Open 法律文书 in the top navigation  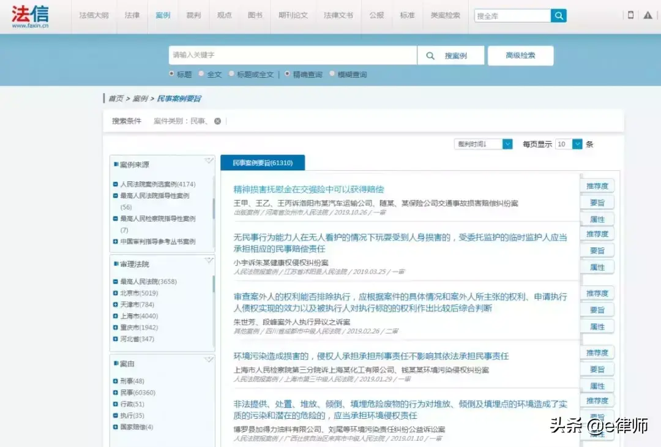point(338,15)
